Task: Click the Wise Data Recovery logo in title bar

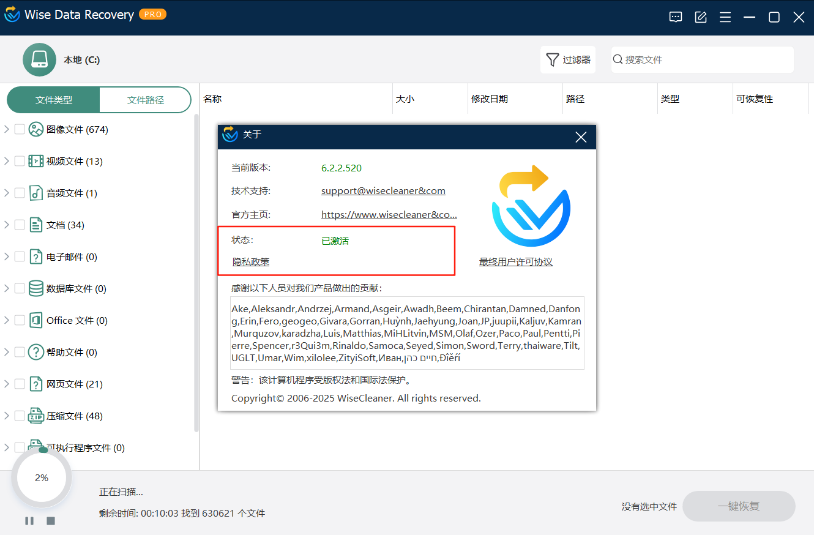Action: pyautogui.click(x=12, y=15)
